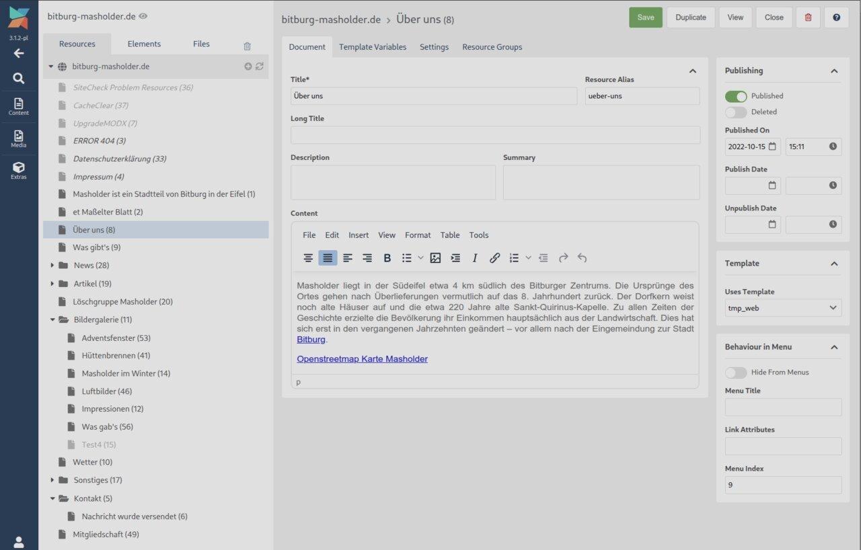Viewport: 861px width, 550px height.
Task: Click the red trash delete button
Action: tap(808, 17)
